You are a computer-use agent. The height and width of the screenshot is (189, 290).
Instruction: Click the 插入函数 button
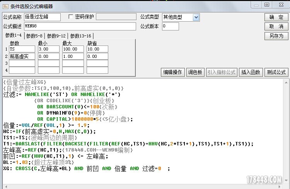[x=251, y=72]
